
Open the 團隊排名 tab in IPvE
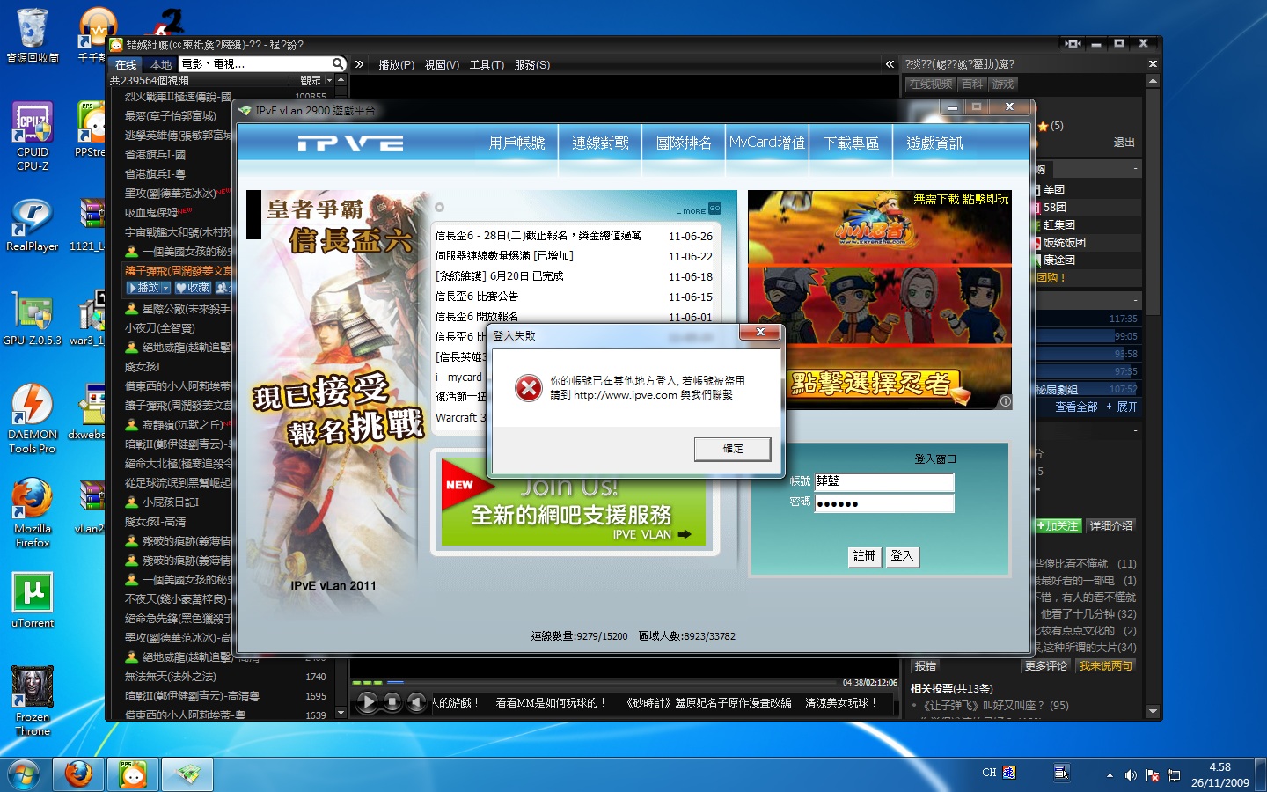point(684,143)
